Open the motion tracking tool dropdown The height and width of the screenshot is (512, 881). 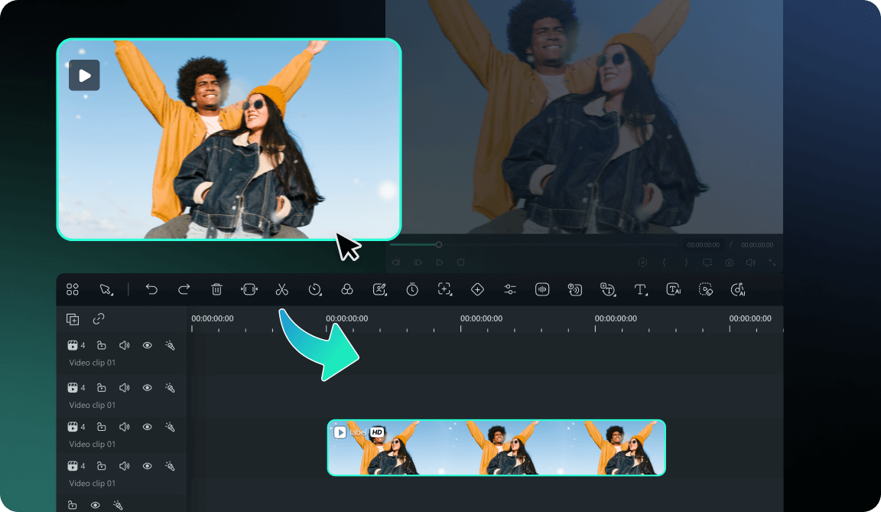(x=445, y=289)
